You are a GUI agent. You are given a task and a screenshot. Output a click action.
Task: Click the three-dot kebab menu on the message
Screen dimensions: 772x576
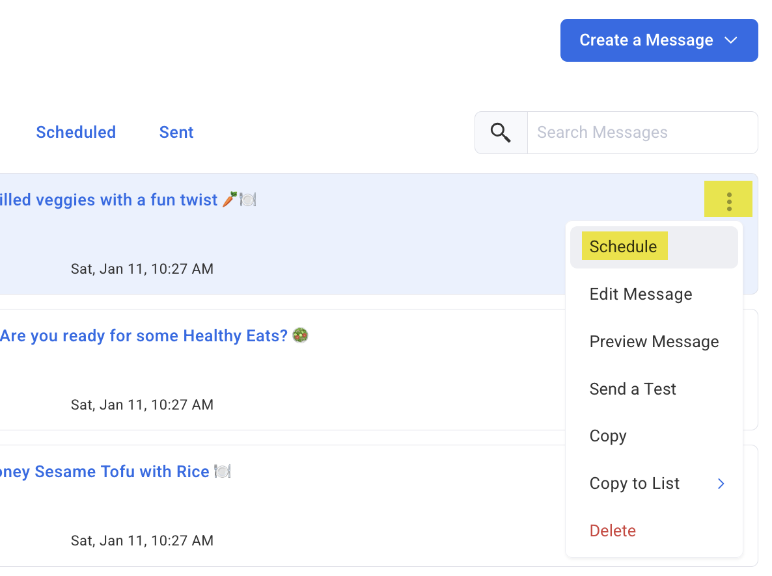(x=728, y=200)
